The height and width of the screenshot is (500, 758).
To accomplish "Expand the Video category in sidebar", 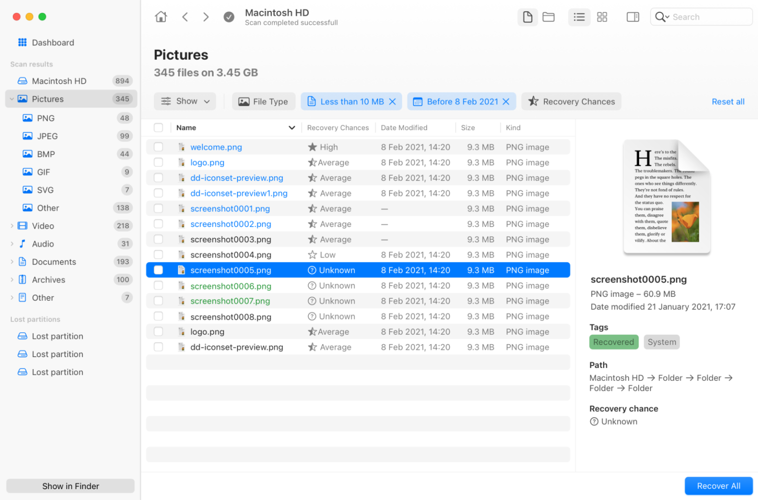I will pyautogui.click(x=11, y=225).
